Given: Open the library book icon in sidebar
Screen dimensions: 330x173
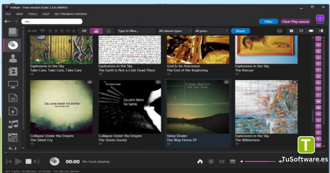Looking at the screenshot, I should 13,32.
